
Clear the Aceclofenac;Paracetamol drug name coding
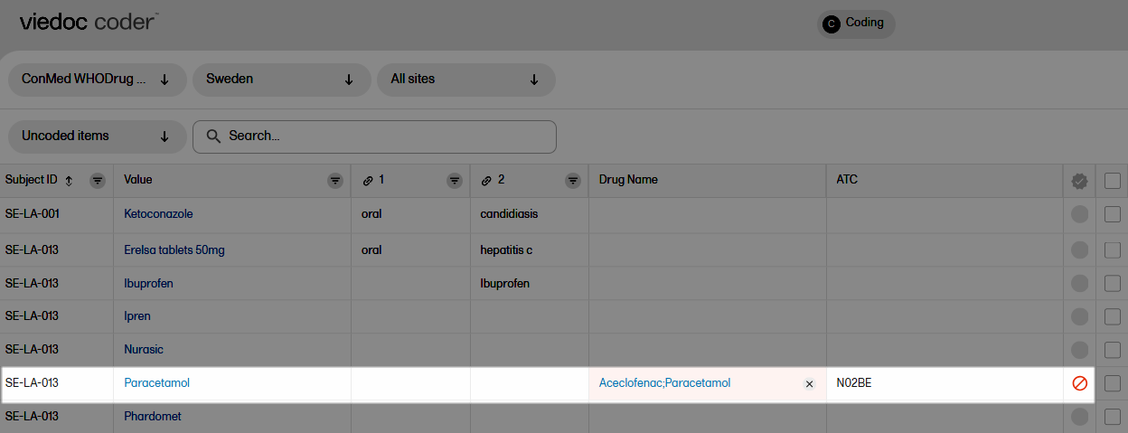[x=809, y=383]
